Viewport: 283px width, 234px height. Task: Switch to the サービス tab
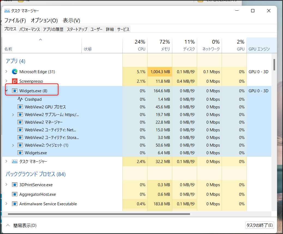[x=123, y=29]
